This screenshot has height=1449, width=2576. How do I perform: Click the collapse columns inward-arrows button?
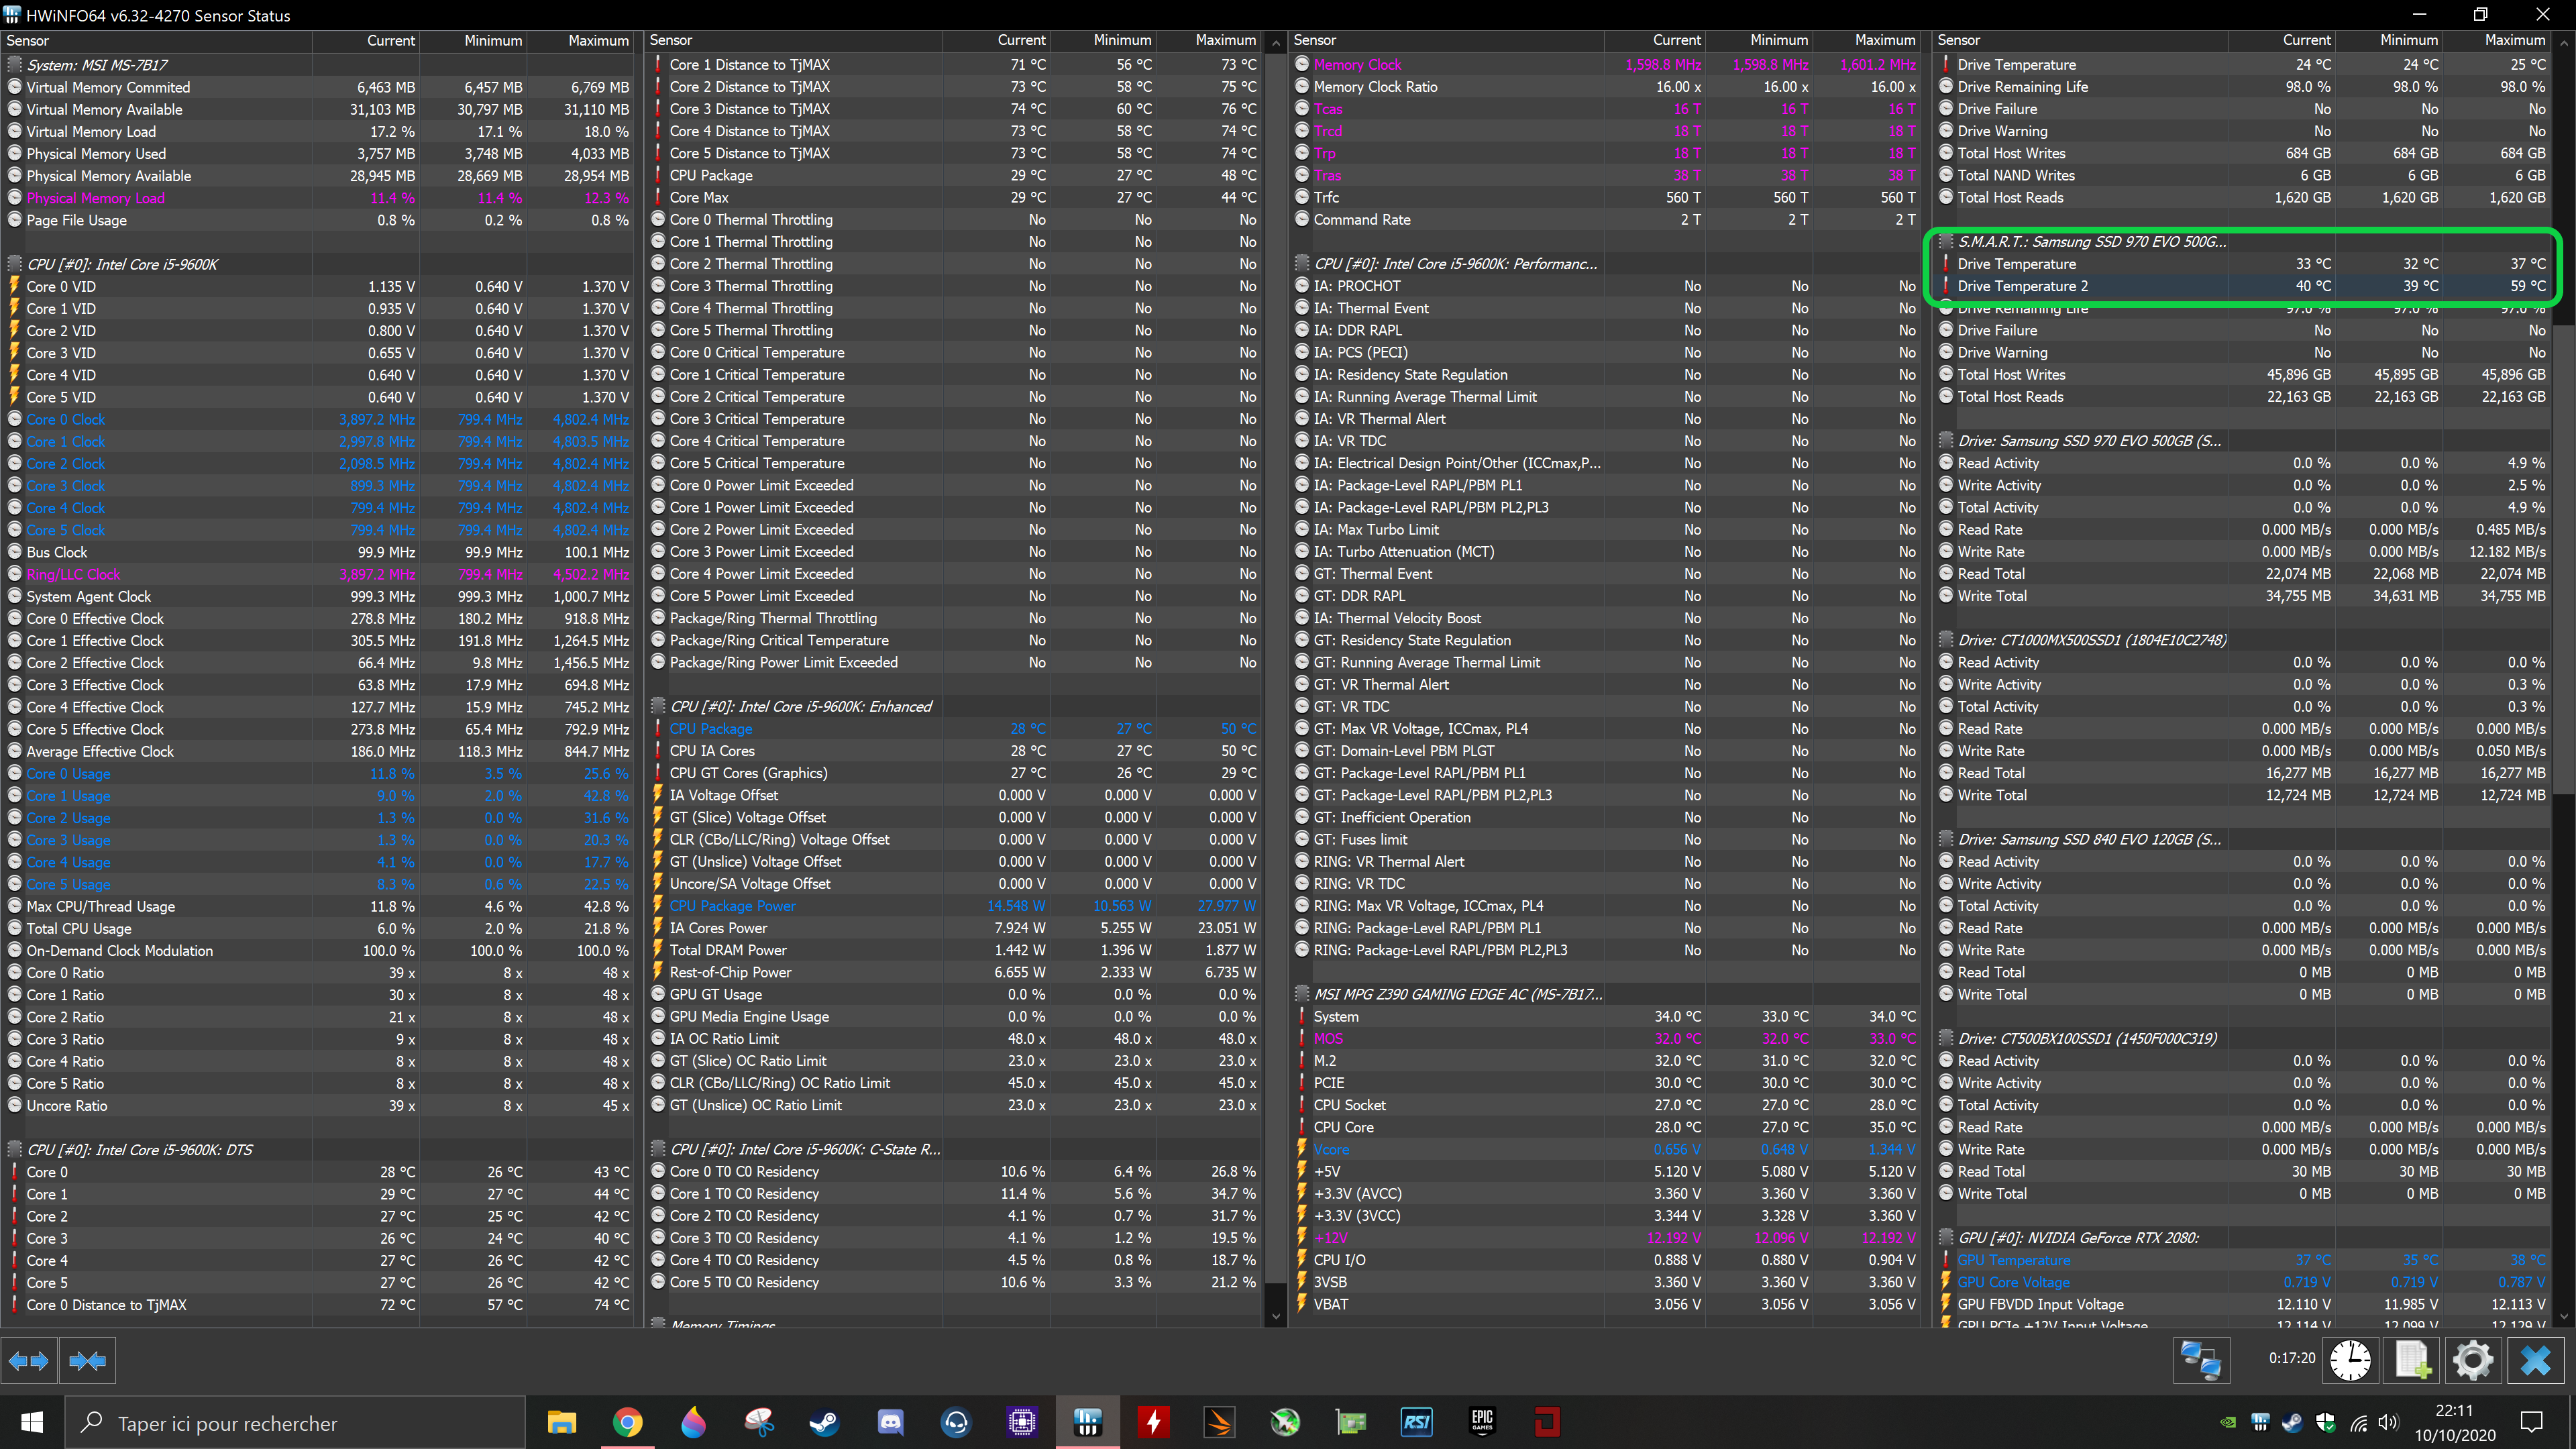click(87, 1360)
